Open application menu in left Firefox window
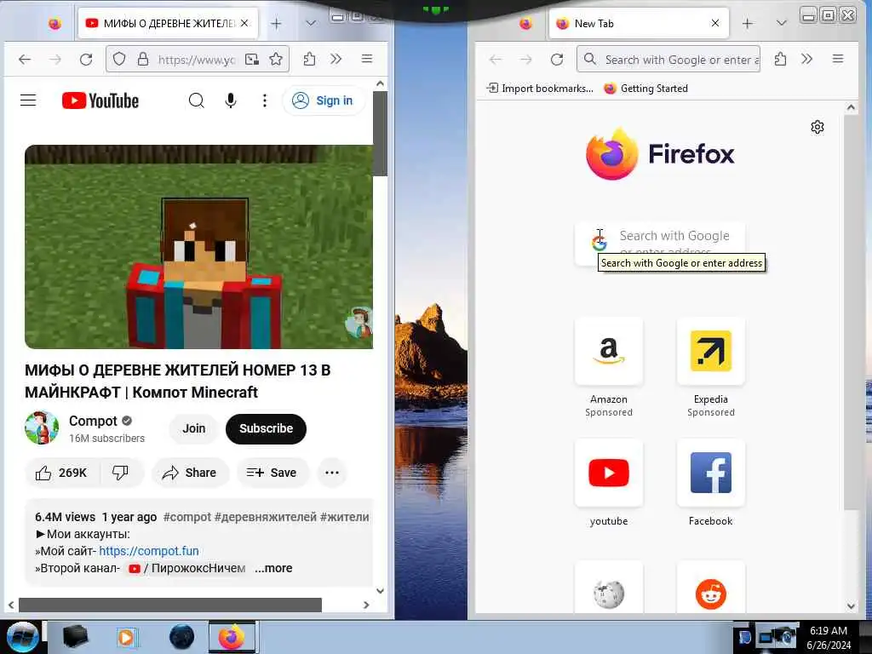This screenshot has height=654, width=872. point(366,59)
